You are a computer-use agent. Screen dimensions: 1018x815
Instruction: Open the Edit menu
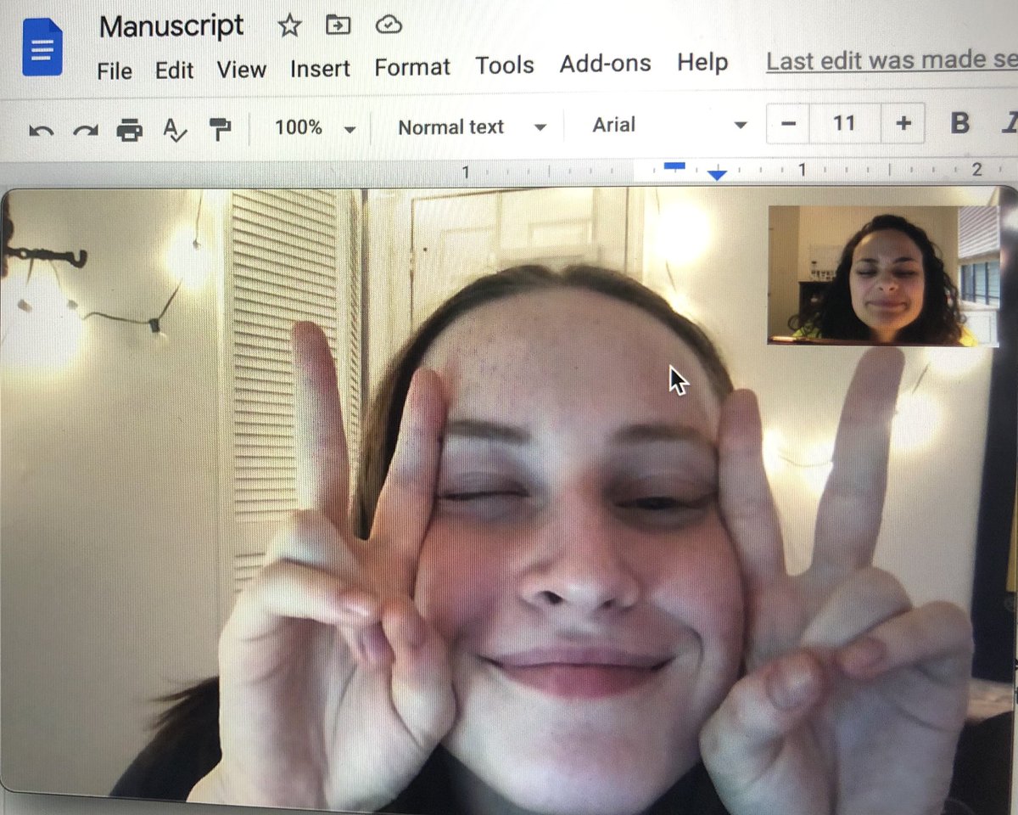[175, 70]
